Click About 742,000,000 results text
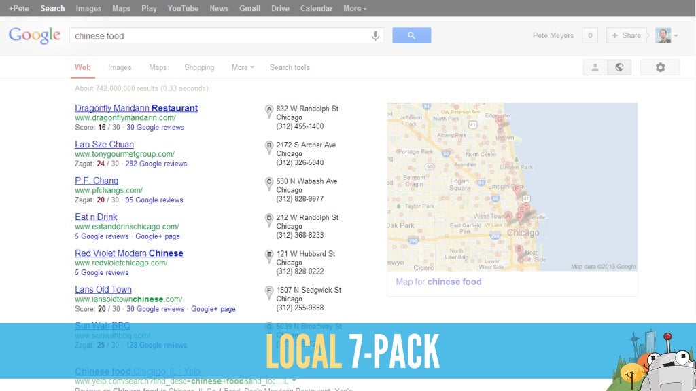696x391 pixels. click(x=141, y=88)
